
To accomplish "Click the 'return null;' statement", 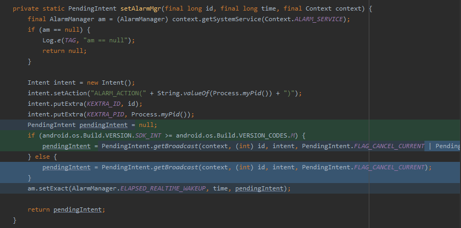I will tap(65, 51).
